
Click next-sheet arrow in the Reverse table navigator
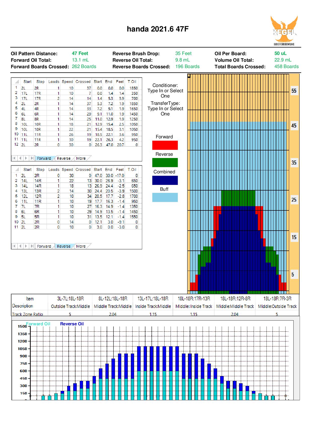pos(26,246)
